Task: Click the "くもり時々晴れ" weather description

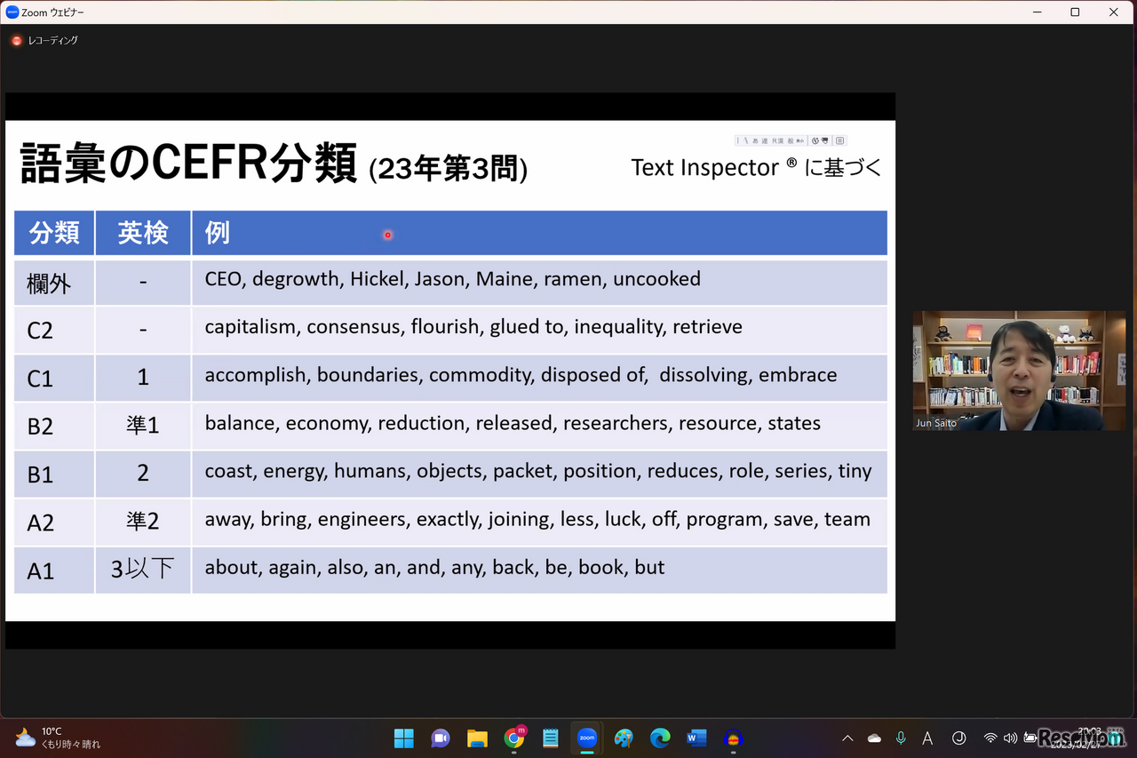Action: pos(71,745)
